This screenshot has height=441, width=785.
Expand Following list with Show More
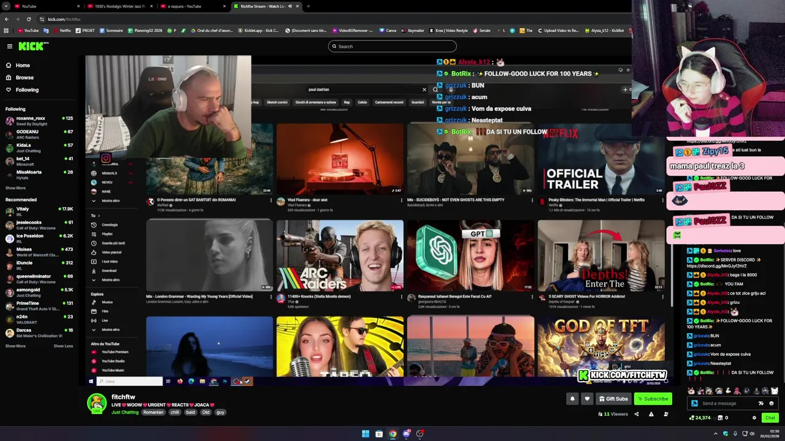[15, 188]
